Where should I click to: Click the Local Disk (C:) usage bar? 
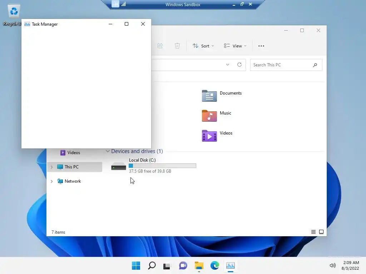(163, 166)
